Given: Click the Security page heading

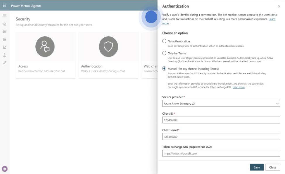Looking at the screenshot, I should tap(23, 19).
